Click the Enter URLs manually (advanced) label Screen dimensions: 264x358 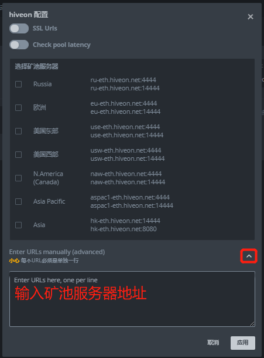[x=57, y=252]
